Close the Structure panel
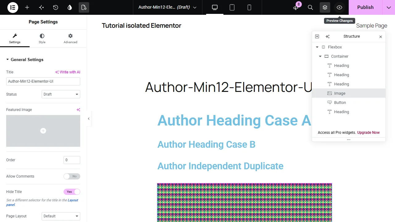This screenshot has height=222, width=395. [x=380, y=37]
